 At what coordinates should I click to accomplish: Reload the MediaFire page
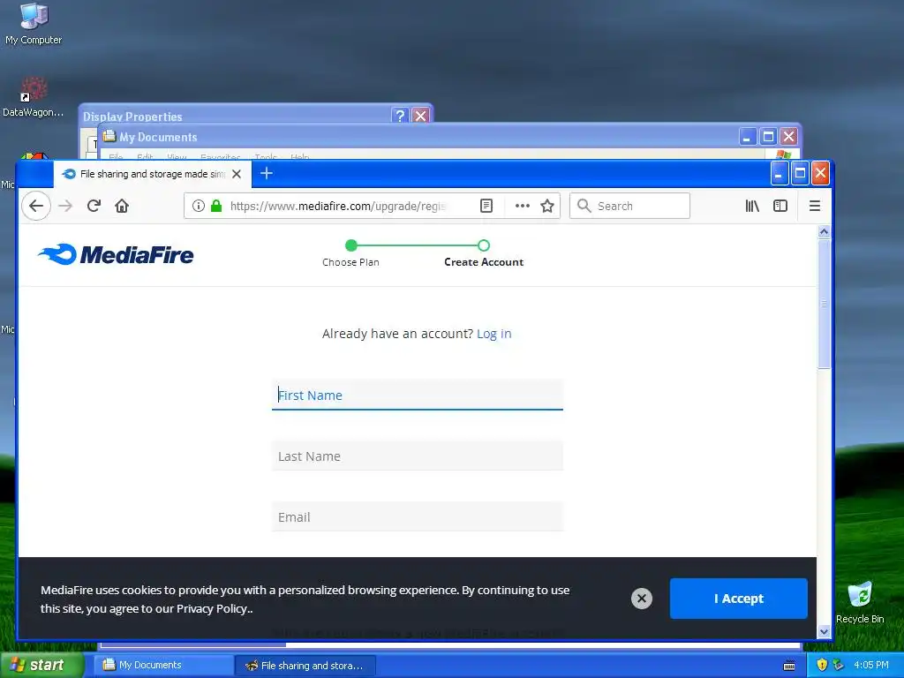pyautogui.click(x=94, y=206)
